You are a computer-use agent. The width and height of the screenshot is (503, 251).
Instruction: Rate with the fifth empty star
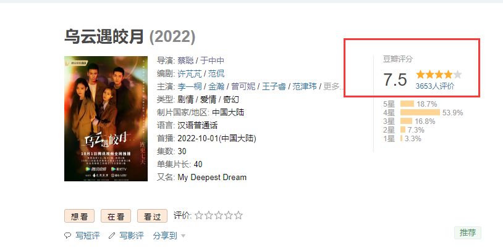tap(238, 215)
